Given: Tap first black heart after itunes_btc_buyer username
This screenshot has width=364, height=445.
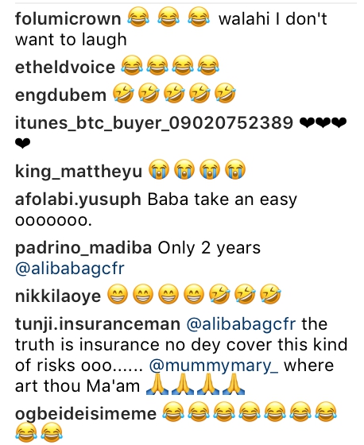Looking at the screenshot, I should click(x=308, y=123).
